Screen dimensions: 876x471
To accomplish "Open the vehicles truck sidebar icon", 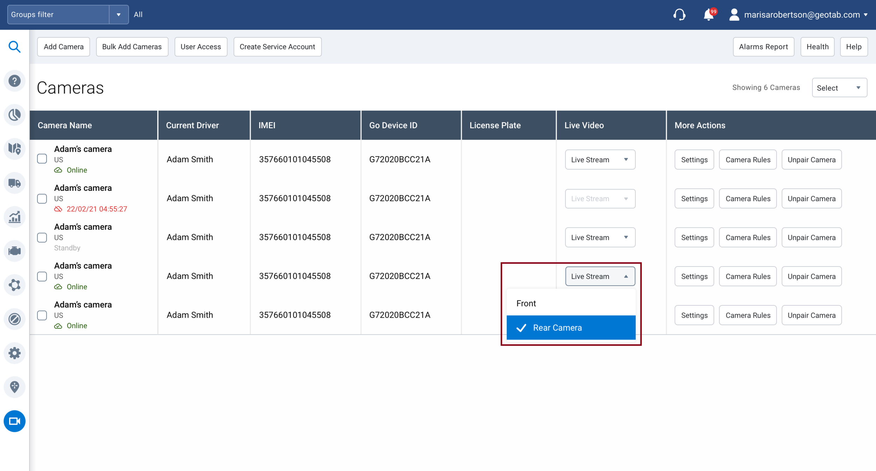I will point(14,183).
